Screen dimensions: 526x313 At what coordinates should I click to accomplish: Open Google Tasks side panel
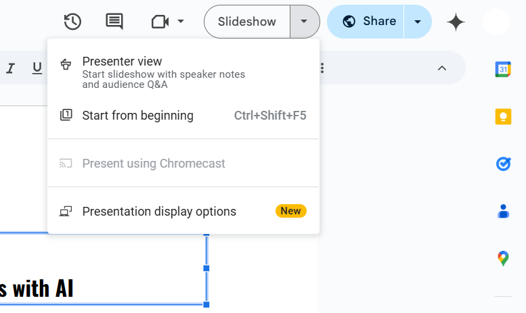503,164
